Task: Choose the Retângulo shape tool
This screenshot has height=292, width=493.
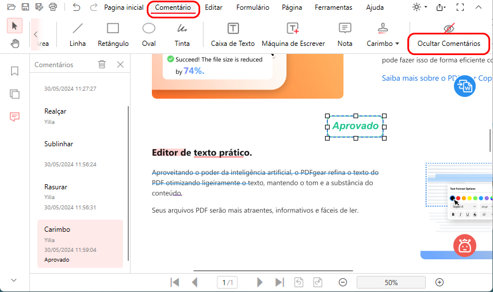Action: click(x=113, y=35)
